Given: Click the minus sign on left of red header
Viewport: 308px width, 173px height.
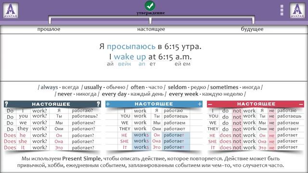Looking at the screenshot, I should point(210,104).
